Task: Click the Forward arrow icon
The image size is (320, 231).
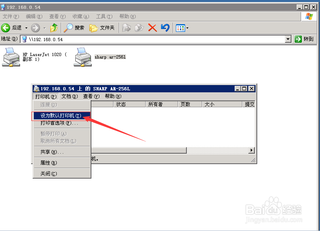Action: (35, 28)
